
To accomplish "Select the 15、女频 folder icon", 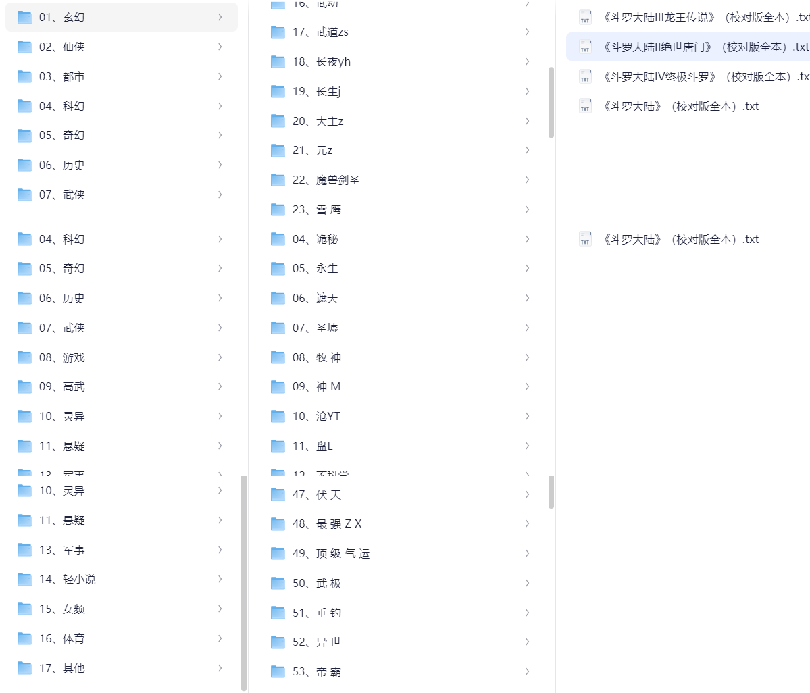I will (24, 609).
